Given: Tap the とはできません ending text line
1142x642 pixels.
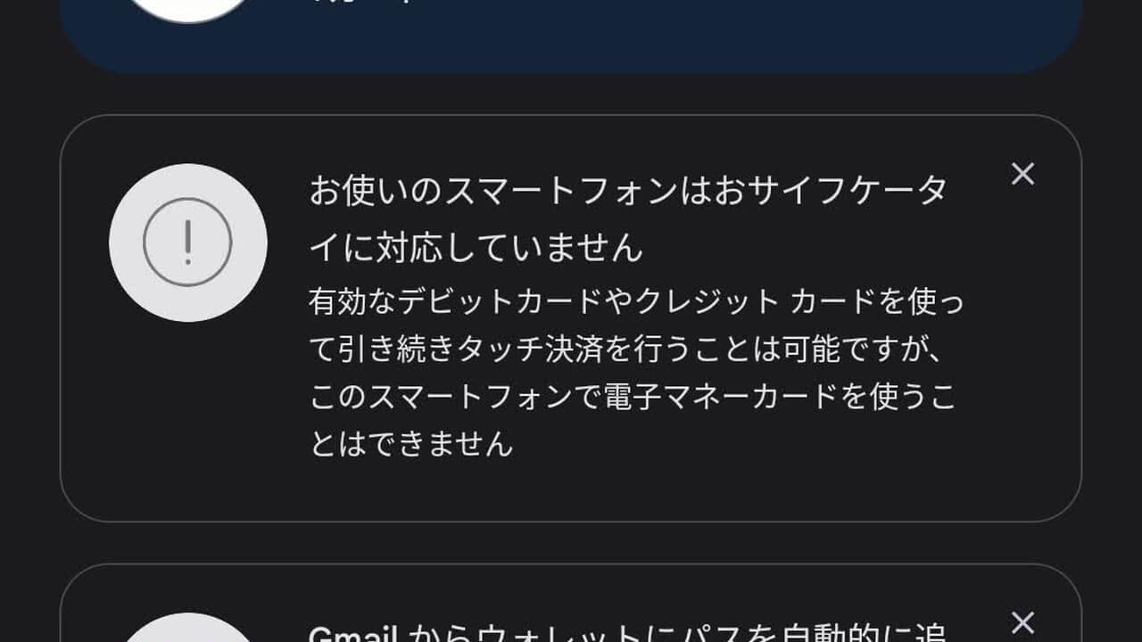Looking at the screenshot, I should click(411, 444).
